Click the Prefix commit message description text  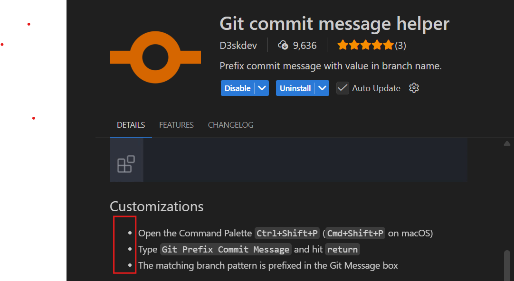(331, 66)
